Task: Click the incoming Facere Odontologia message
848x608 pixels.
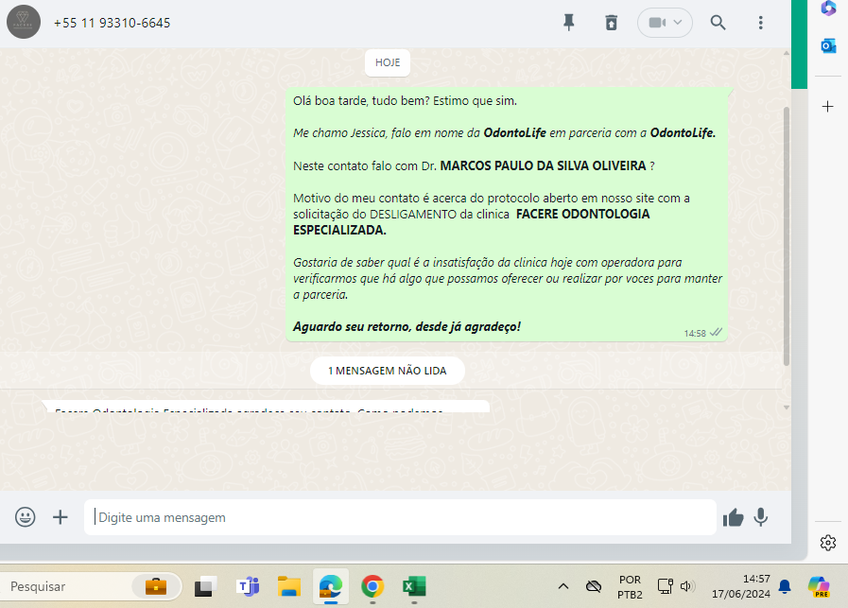Action: (266, 407)
